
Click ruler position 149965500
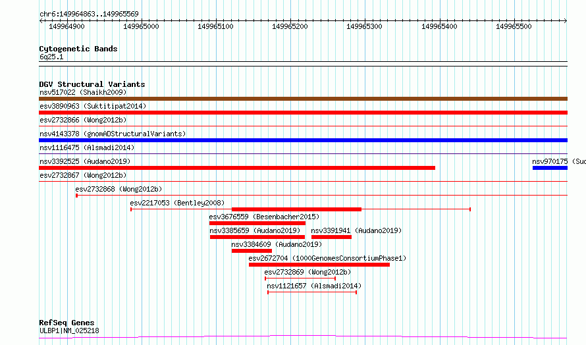pyautogui.click(x=514, y=26)
